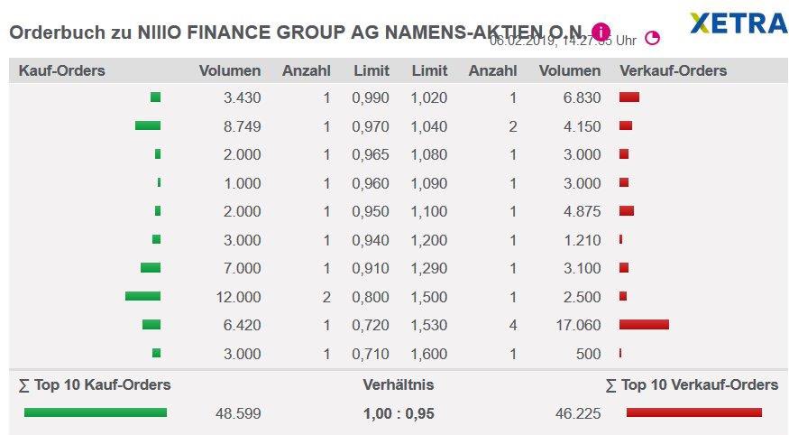The height and width of the screenshot is (435, 789).
Task: Click the ratio value 1,00 : 0,95
Action: pyautogui.click(x=398, y=413)
